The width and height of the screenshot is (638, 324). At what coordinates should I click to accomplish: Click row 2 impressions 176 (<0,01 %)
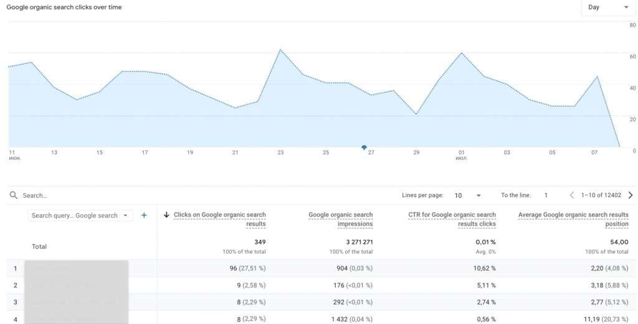pos(353,285)
